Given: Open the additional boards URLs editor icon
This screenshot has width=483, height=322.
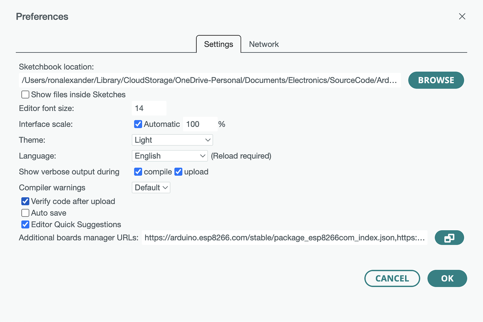Looking at the screenshot, I should pos(449,238).
